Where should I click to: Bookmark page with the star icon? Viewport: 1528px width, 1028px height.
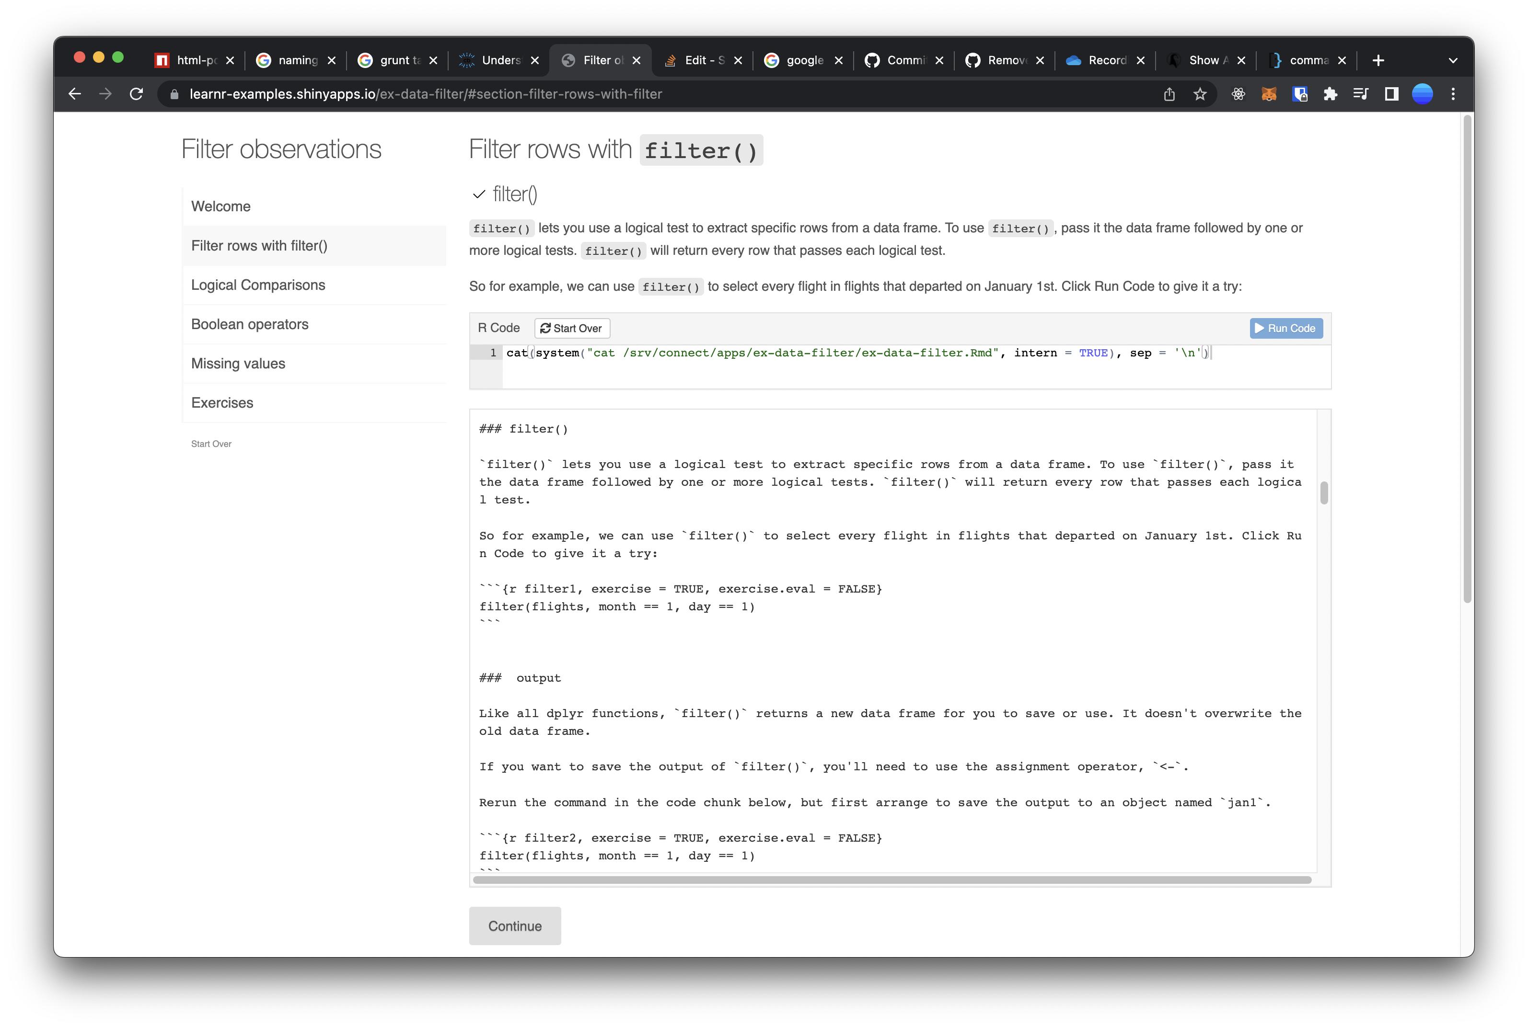[1200, 94]
